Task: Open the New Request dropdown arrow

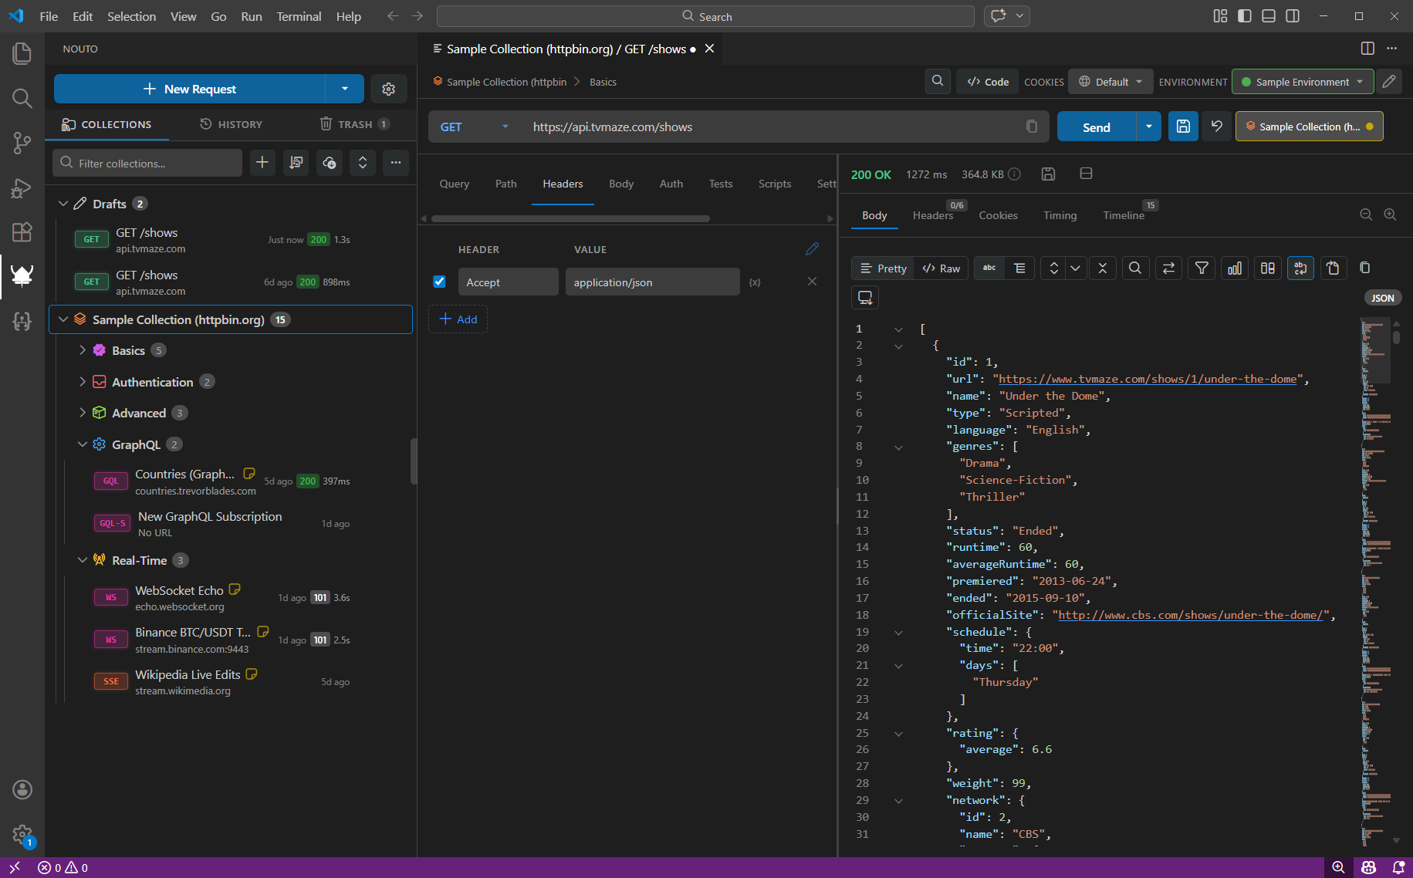Action: 345,89
